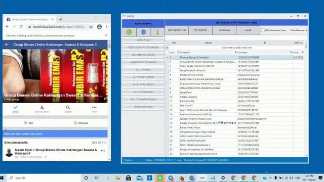Open a new Chrome tab
Image resolution: width=324 pixels, height=182 pixels.
pos(61,19)
